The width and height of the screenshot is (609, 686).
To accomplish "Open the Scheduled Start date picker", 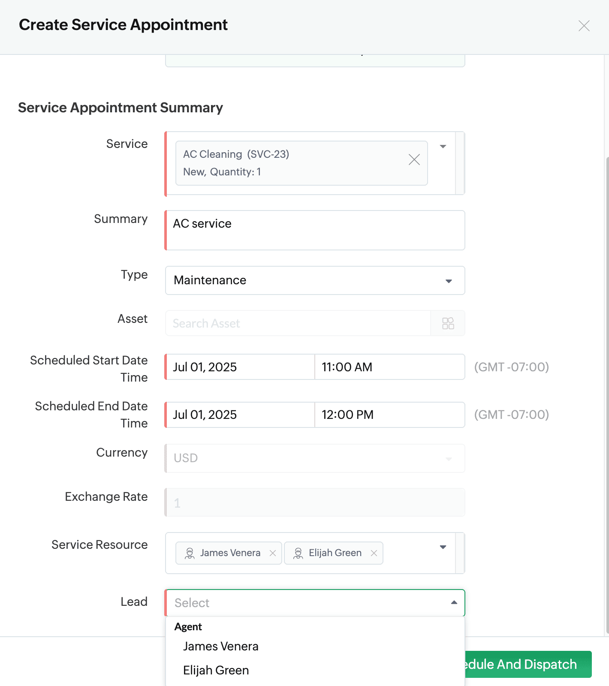I will 240,367.
